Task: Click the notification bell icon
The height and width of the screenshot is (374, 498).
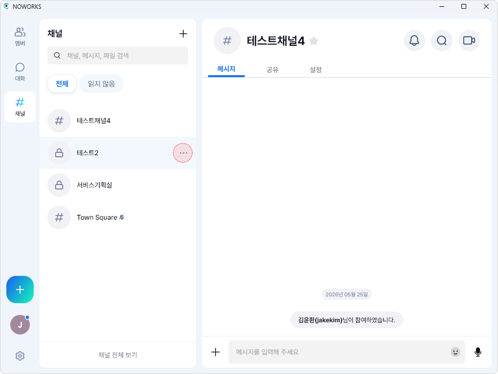Action: (414, 41)
